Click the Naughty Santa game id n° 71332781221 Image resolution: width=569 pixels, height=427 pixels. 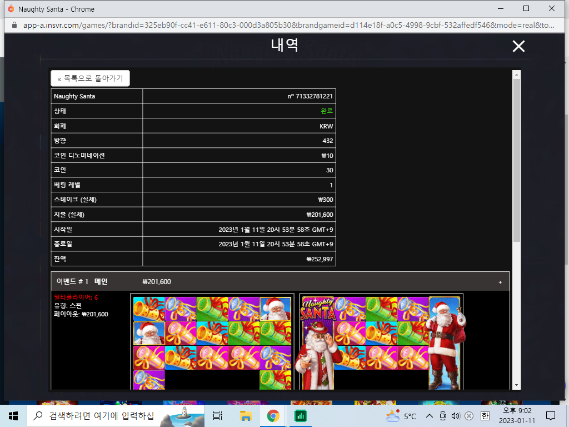point(310,96)
